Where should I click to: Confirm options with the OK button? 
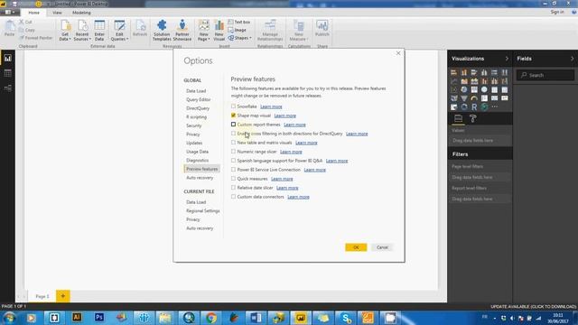[x=356, y=247]
